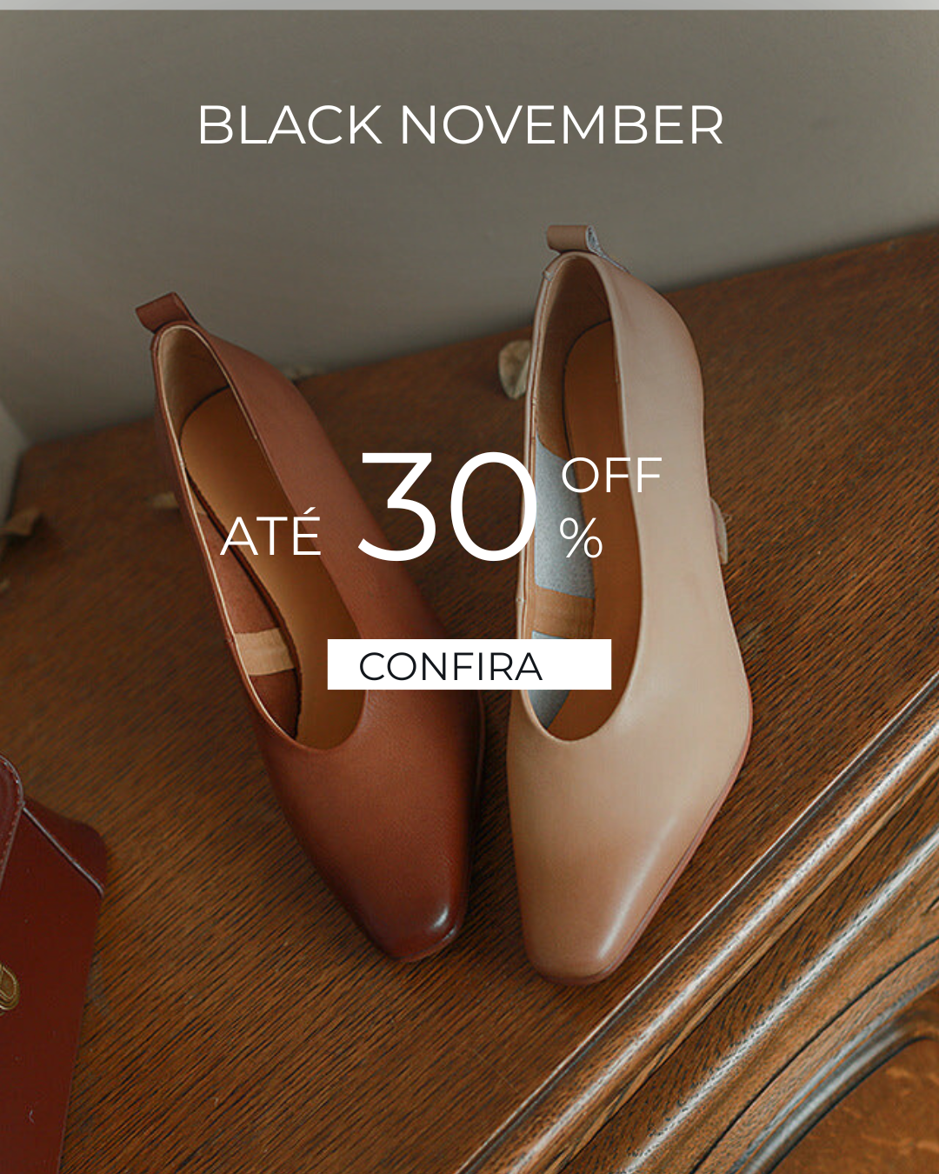Click the CONFIRA button

pos(469,664)
